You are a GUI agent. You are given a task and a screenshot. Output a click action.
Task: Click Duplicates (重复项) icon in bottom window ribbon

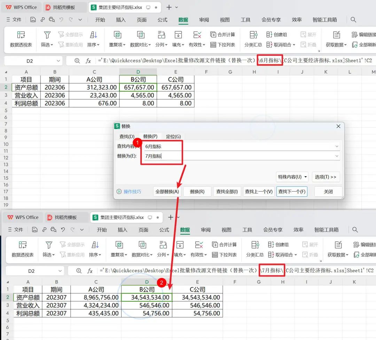tap(119, 245)
